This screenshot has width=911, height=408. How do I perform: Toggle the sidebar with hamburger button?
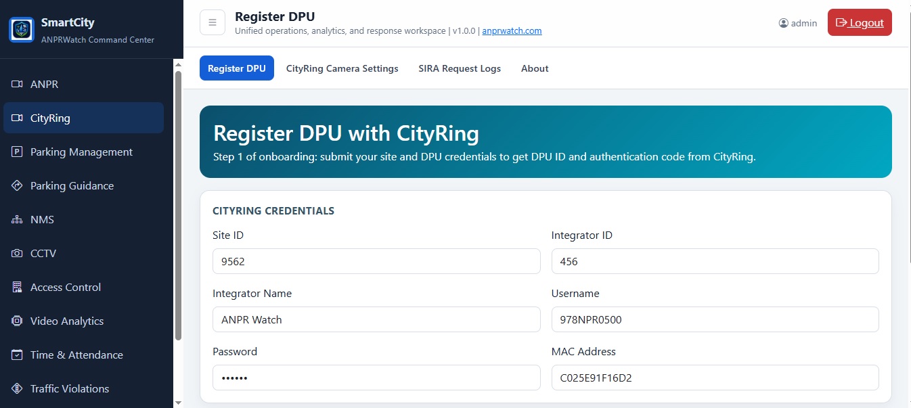point(213,22)
